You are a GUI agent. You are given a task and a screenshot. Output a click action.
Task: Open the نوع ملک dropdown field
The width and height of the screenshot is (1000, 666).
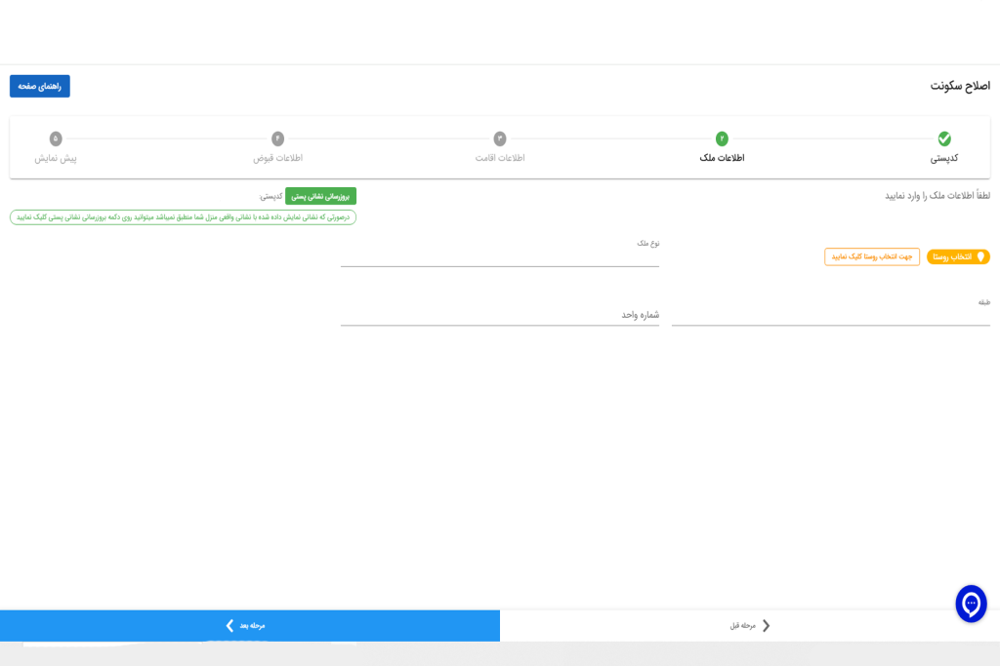point(500,255)
